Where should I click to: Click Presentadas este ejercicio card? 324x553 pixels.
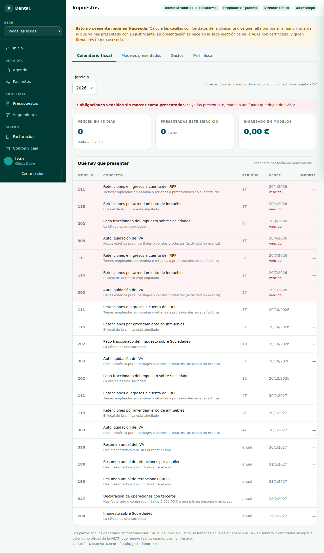click(195, 132)
